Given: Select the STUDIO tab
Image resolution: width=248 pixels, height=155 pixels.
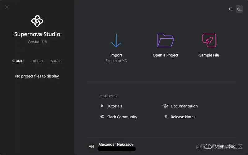Looking at the screenshot, I should click(x=18, y=61).
